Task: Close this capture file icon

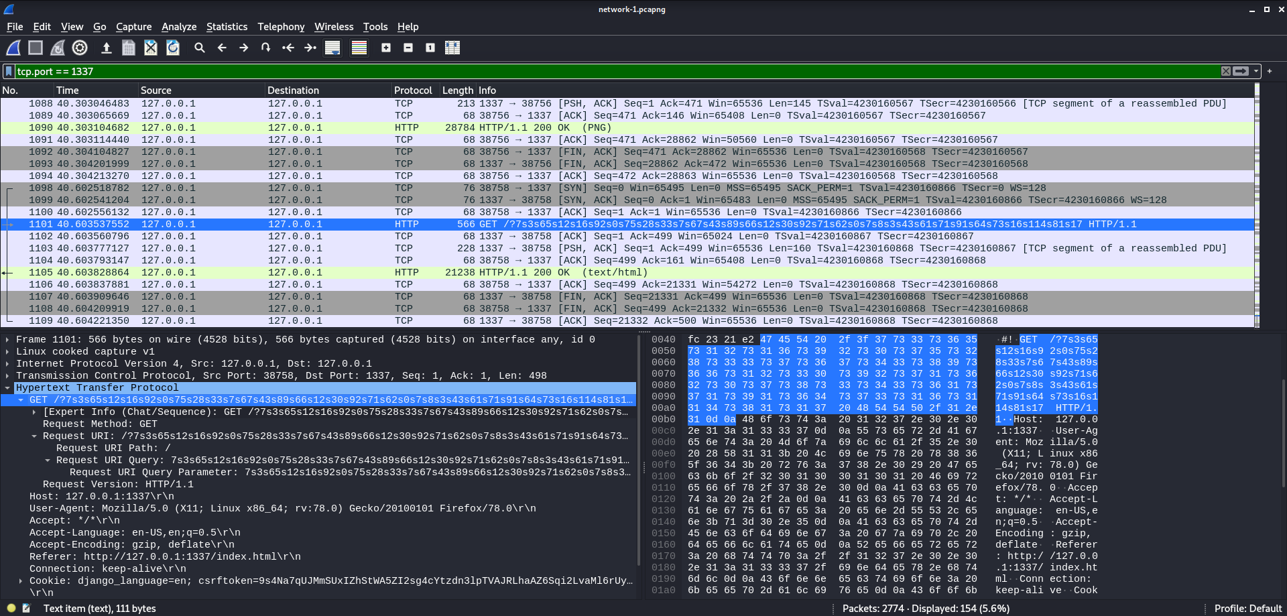Action: [151, 48]
